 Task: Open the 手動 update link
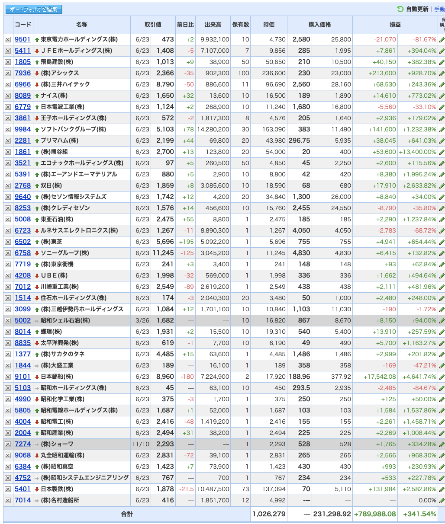[x=439, y=9]
